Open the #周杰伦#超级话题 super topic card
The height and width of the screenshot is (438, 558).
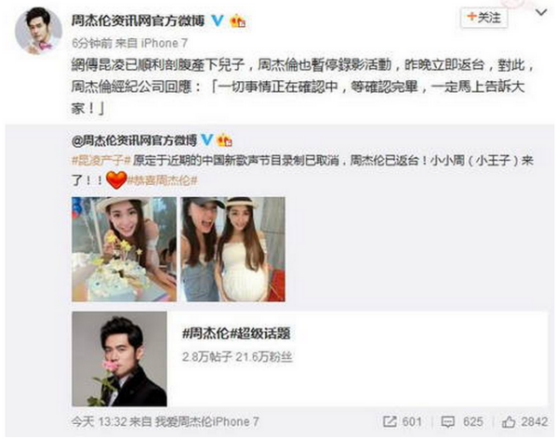coord(310,359)
